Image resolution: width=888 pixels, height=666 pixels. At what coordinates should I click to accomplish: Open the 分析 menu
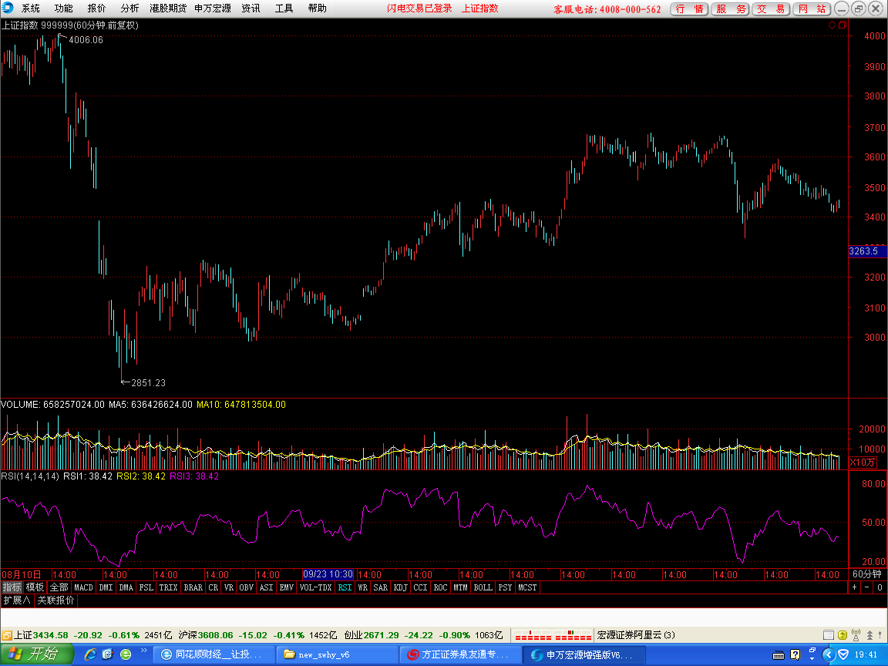[129, 8]
